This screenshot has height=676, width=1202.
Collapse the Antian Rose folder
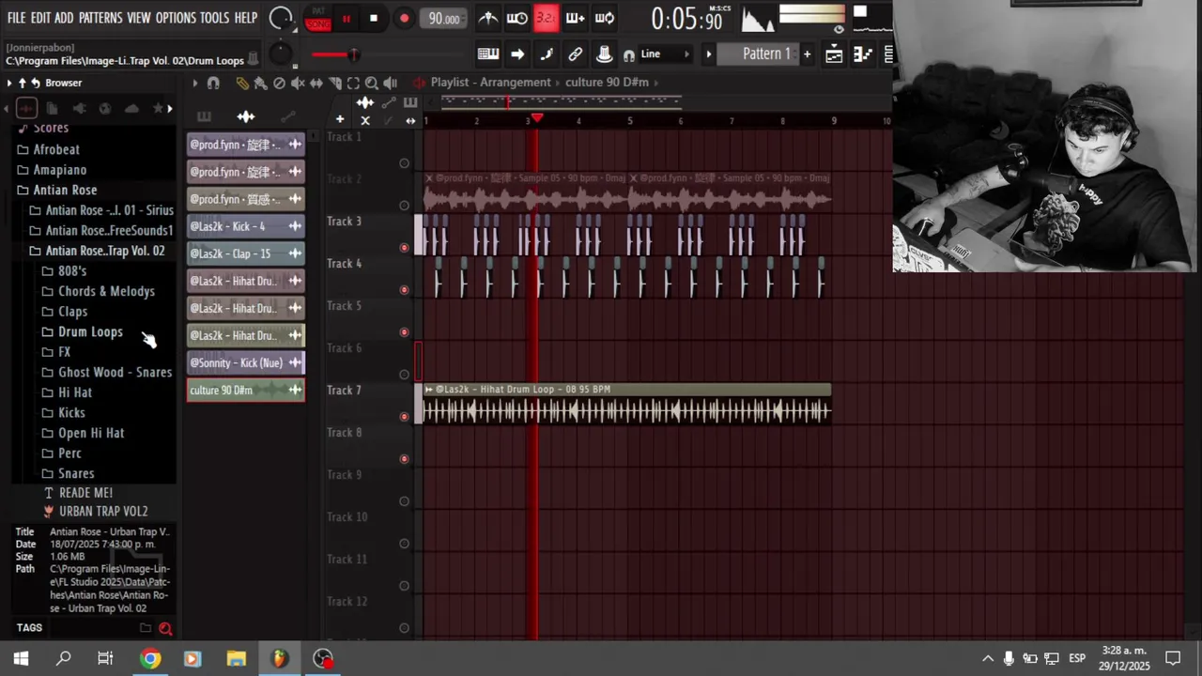[65, 190]
